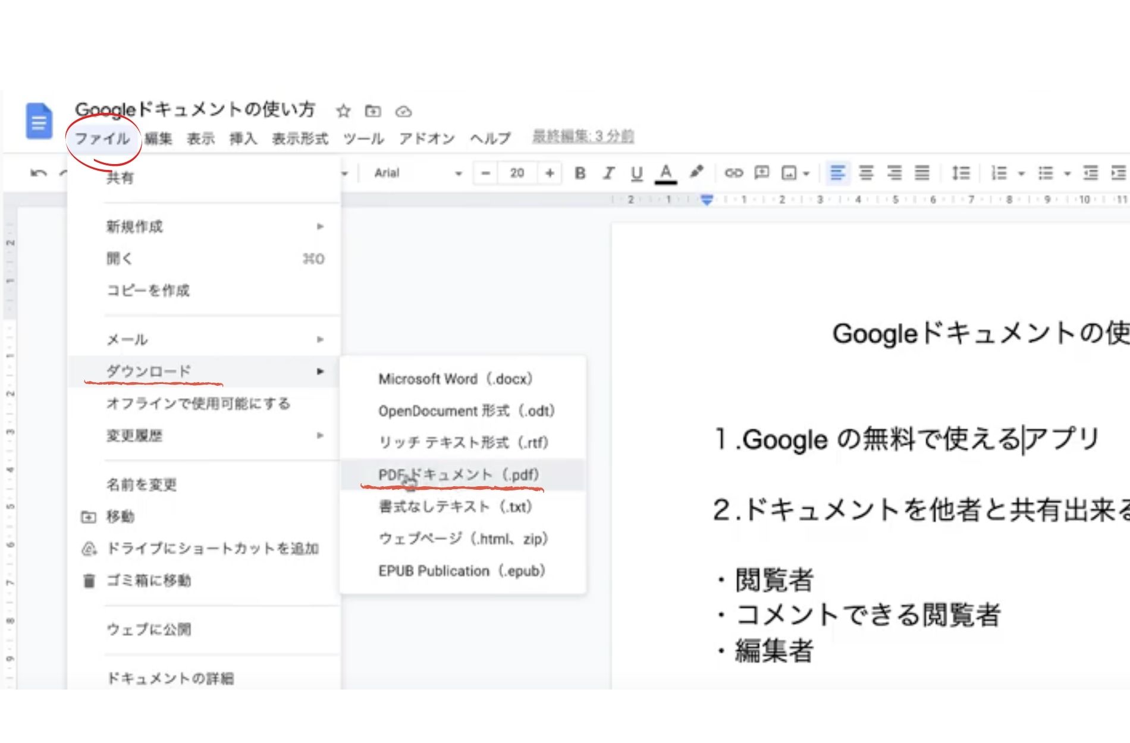The height and width of the screenshot is (743, 1130).
Task: Select ドキュメントの詳細 menu item
Action: [x=205, y=678]
